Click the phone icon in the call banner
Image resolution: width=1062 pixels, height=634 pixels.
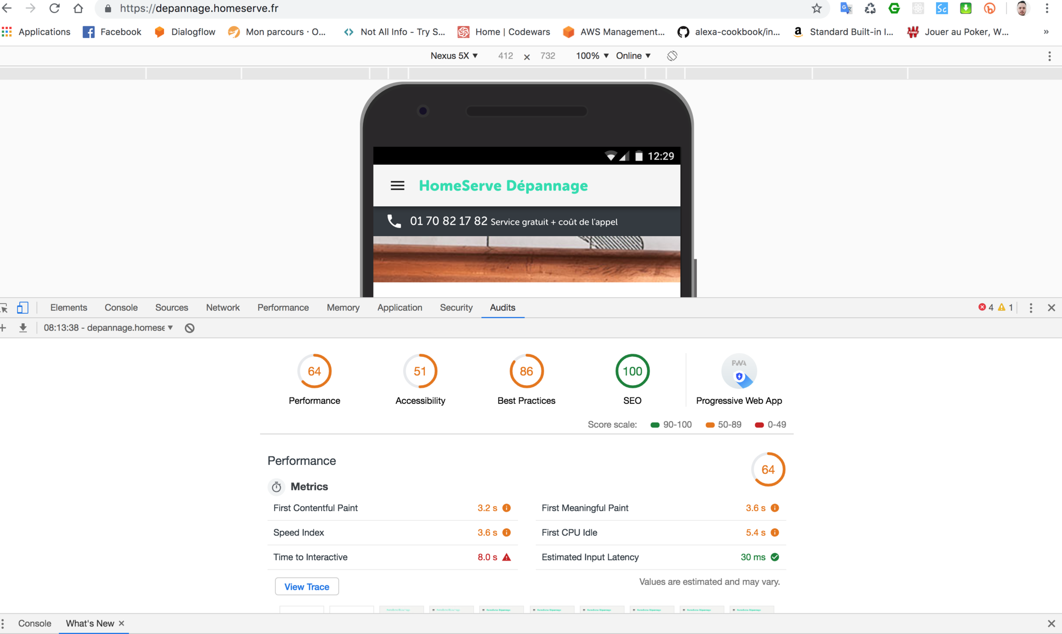[x=394, y=221]
